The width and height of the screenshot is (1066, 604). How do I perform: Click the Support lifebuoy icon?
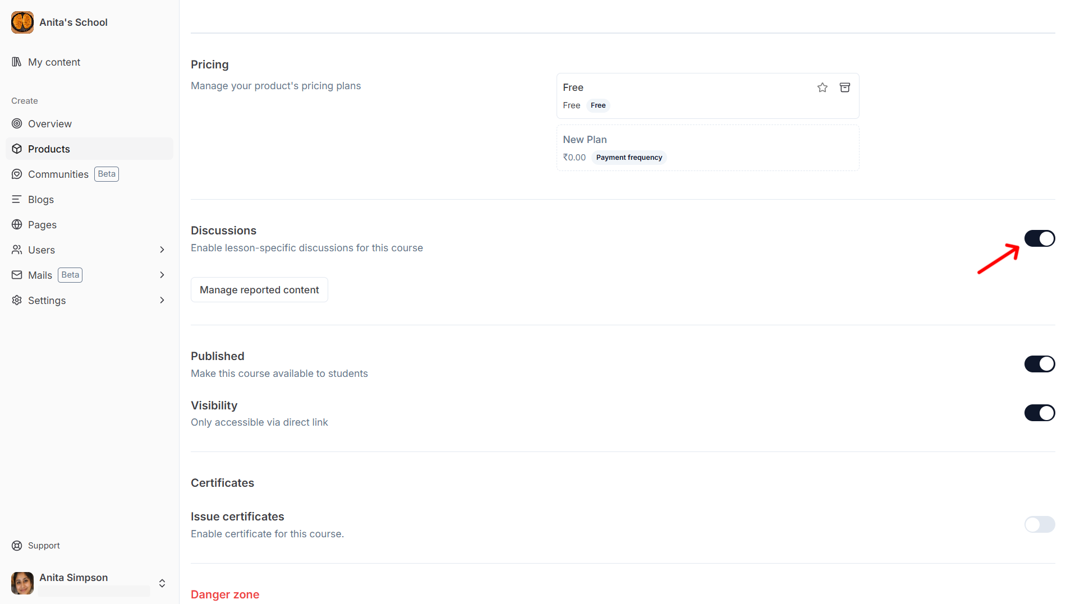tap(17, 546)
